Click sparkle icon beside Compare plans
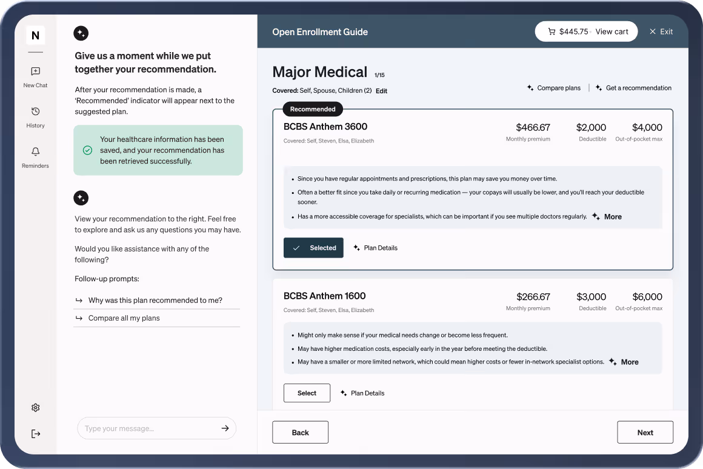 530,88
